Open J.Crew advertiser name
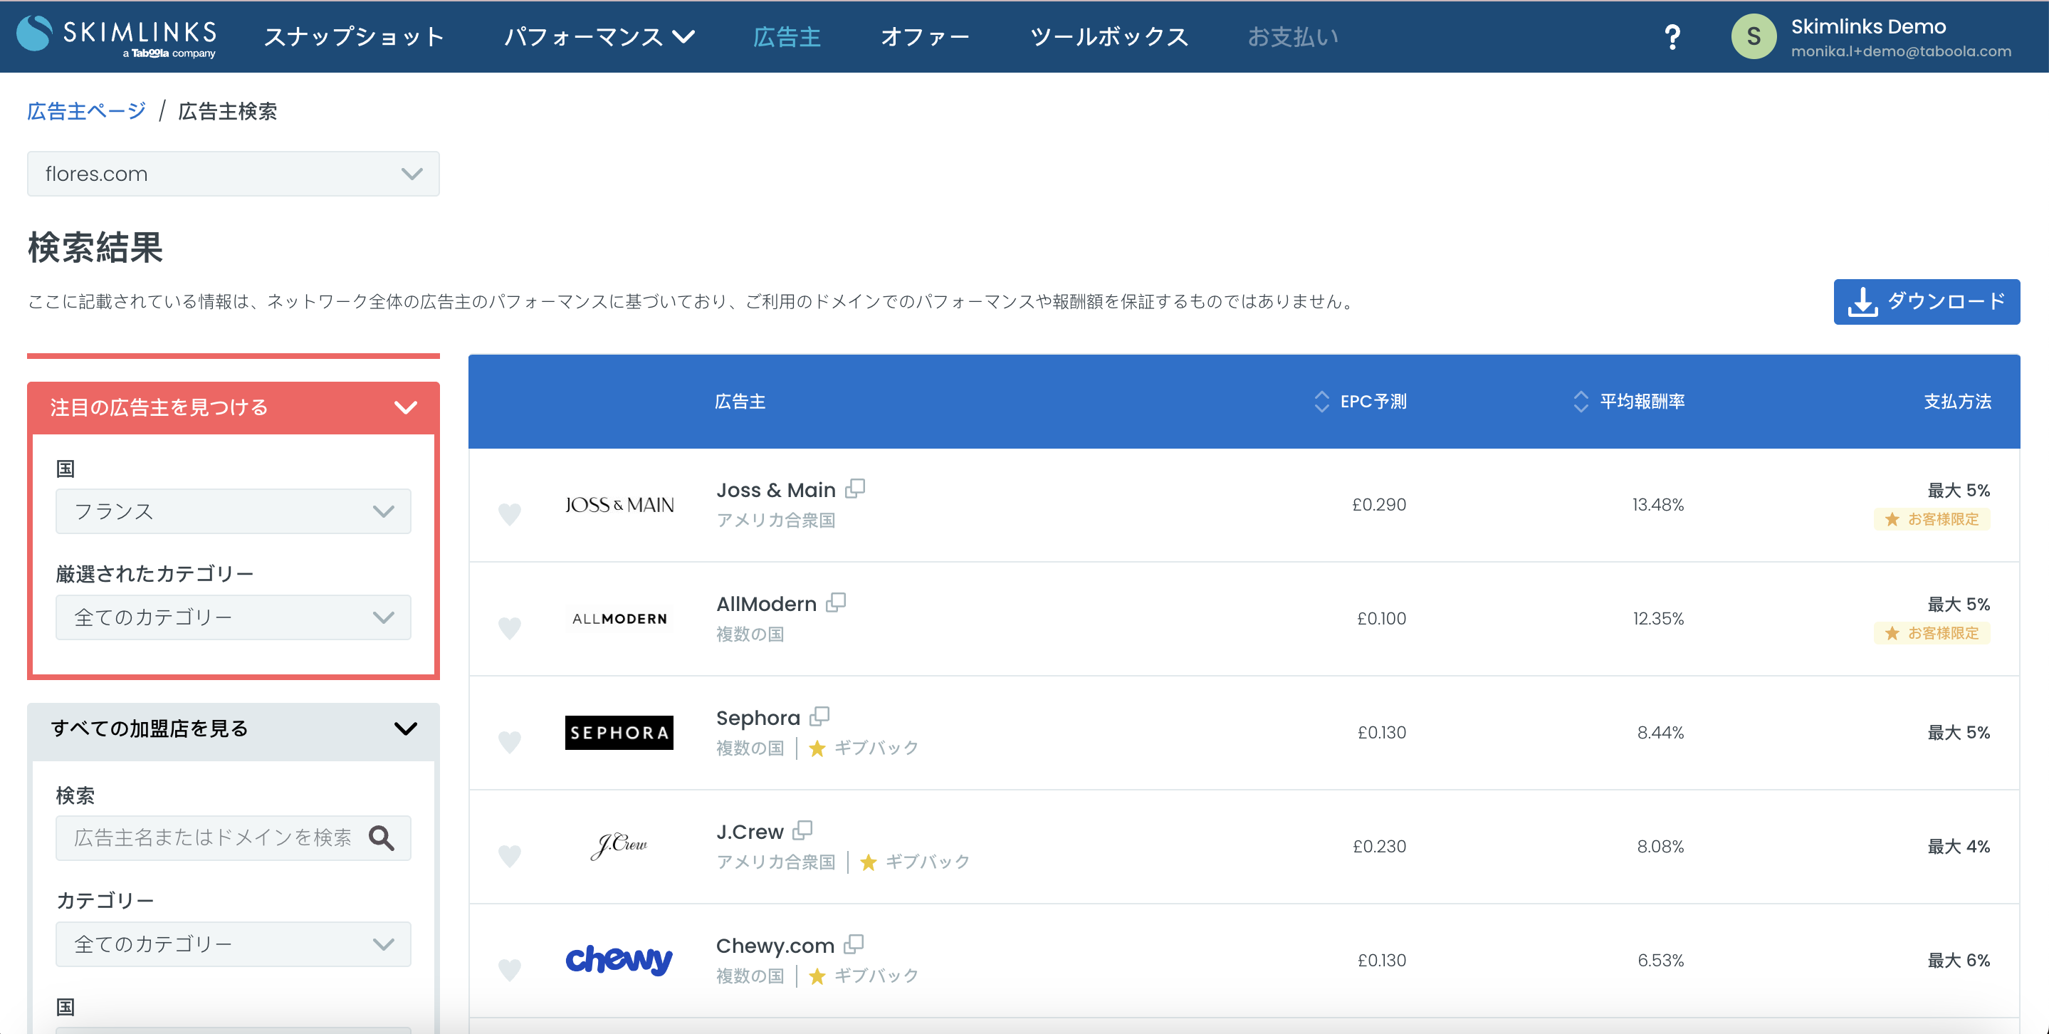Image resolution: width=2049 pixels, height=1034 pixels. pyautogui.click(x=749, y=831)
